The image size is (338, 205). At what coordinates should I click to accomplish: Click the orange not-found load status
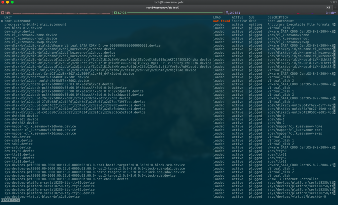(221, 21)
